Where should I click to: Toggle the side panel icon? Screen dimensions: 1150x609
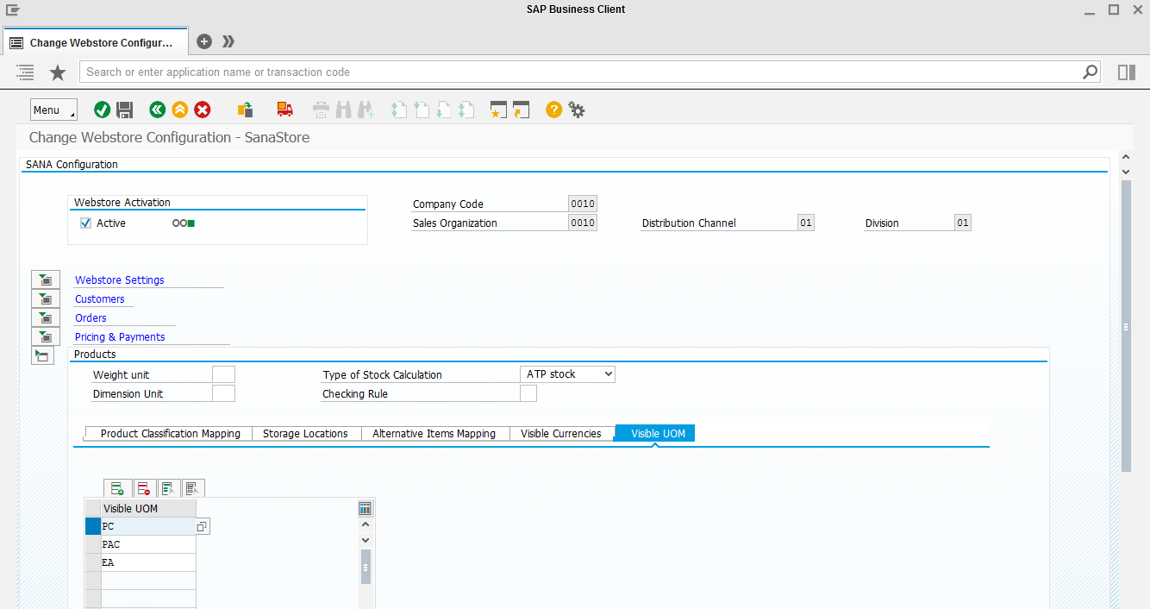click(x=1127, y=72)
